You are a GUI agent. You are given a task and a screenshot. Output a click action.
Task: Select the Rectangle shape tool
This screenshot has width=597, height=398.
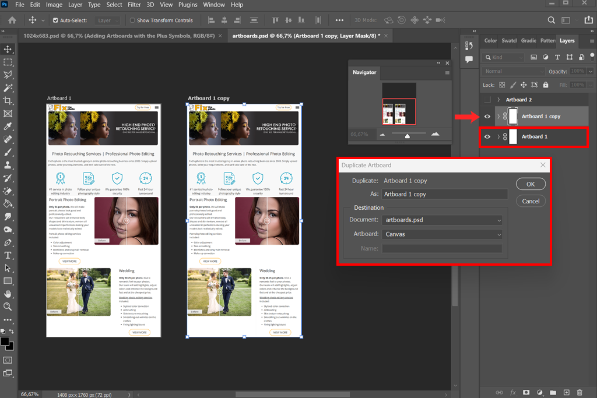8,281
